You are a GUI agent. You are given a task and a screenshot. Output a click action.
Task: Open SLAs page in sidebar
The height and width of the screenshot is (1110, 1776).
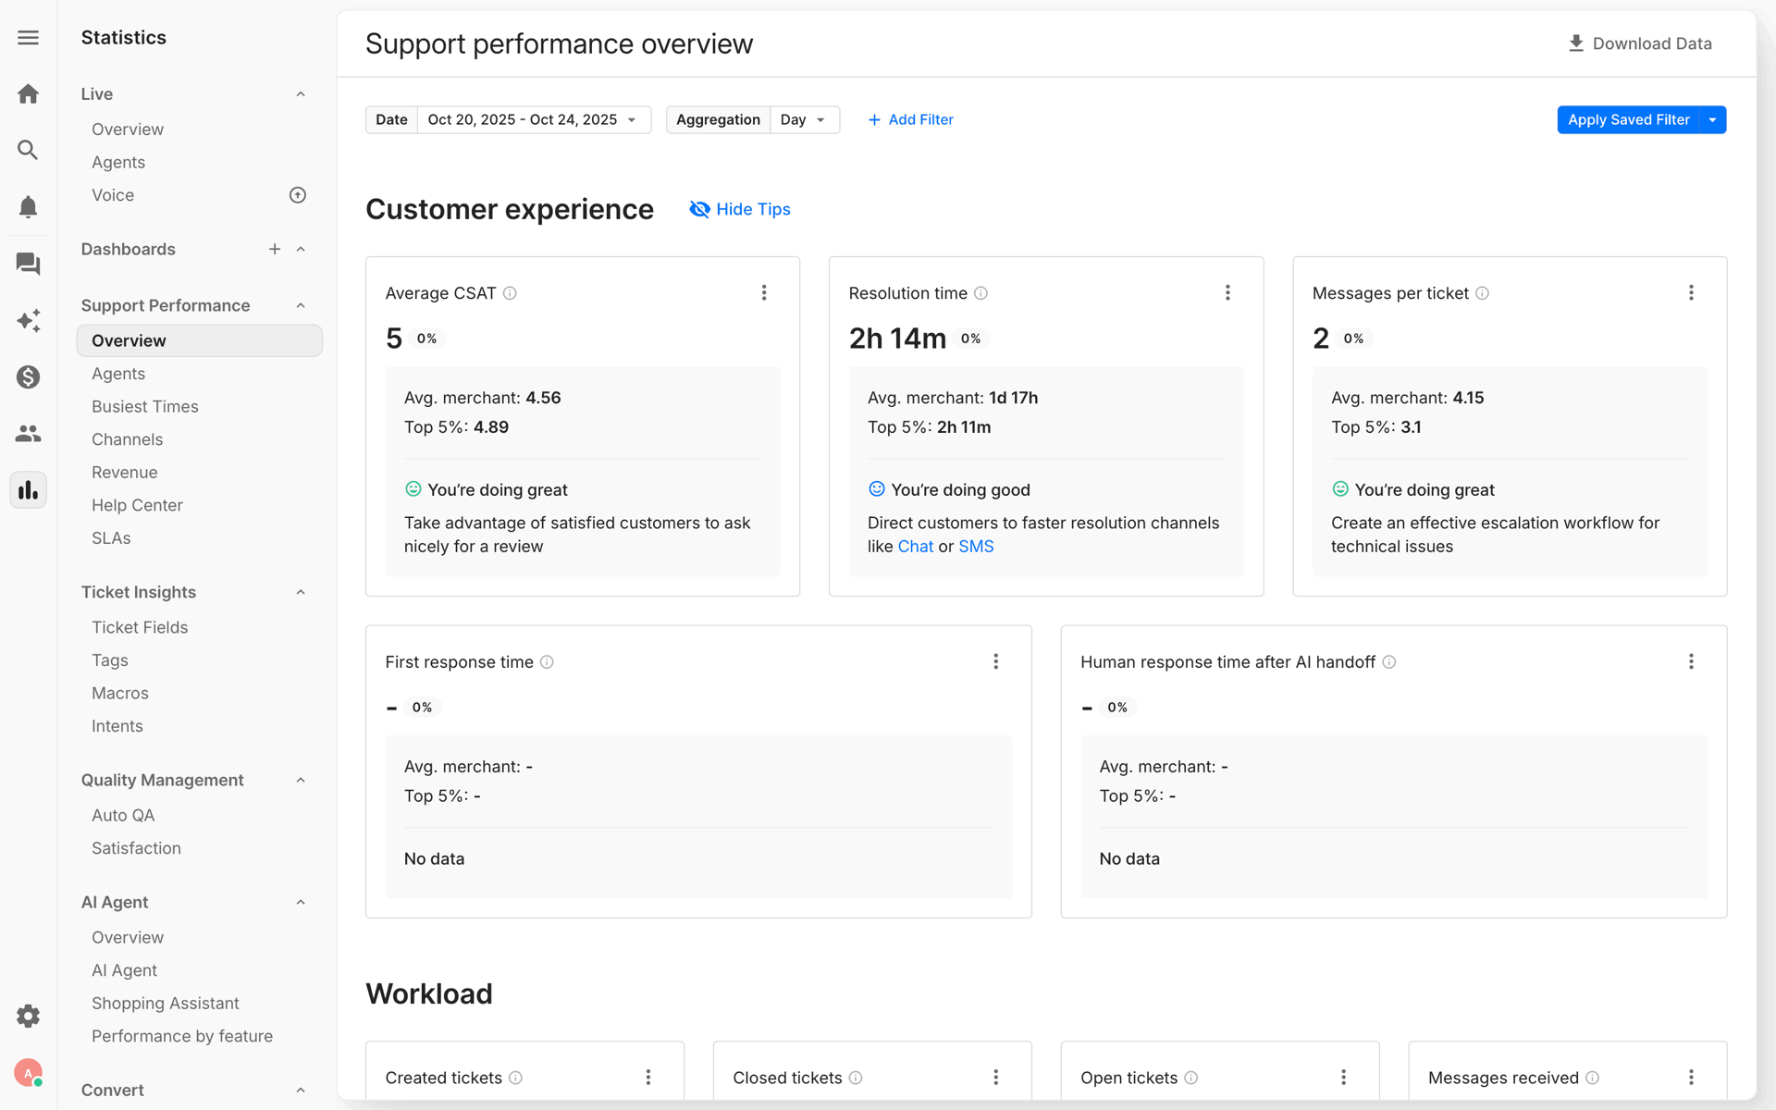coord(111,538)
